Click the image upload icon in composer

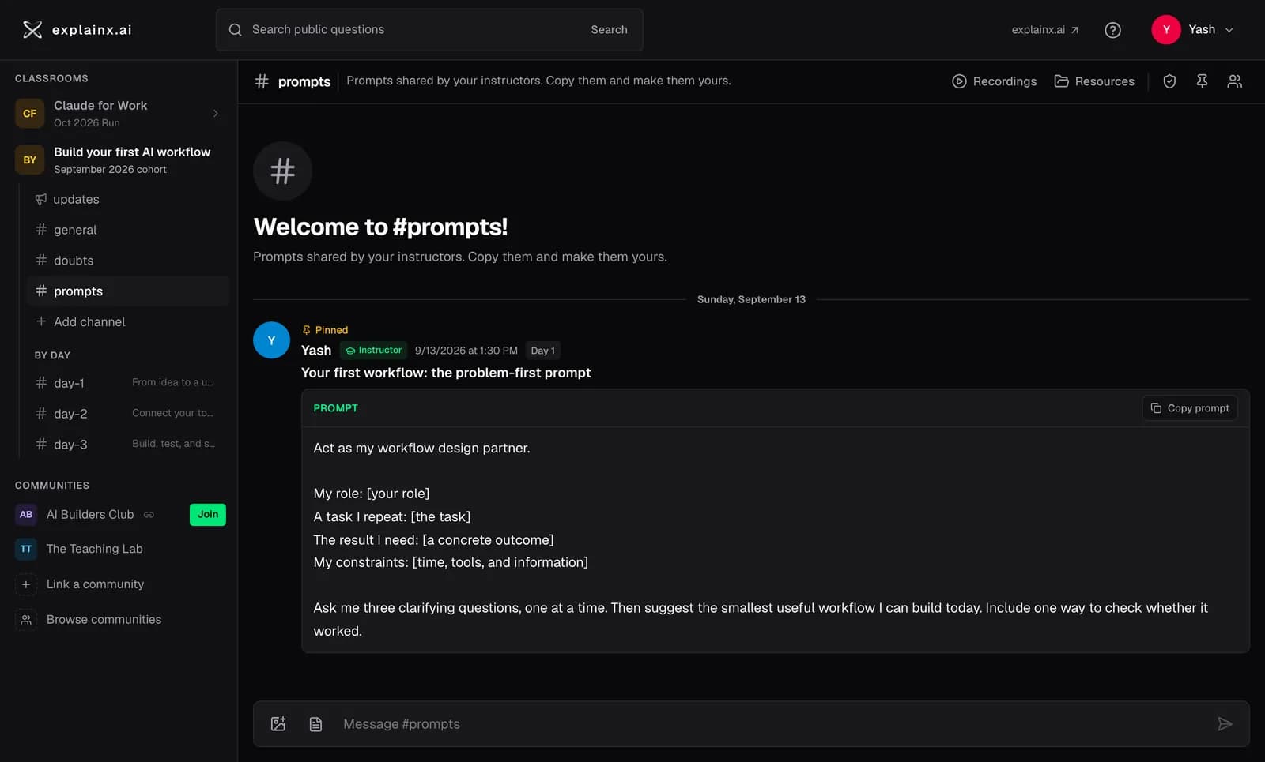tap(278, 724)
